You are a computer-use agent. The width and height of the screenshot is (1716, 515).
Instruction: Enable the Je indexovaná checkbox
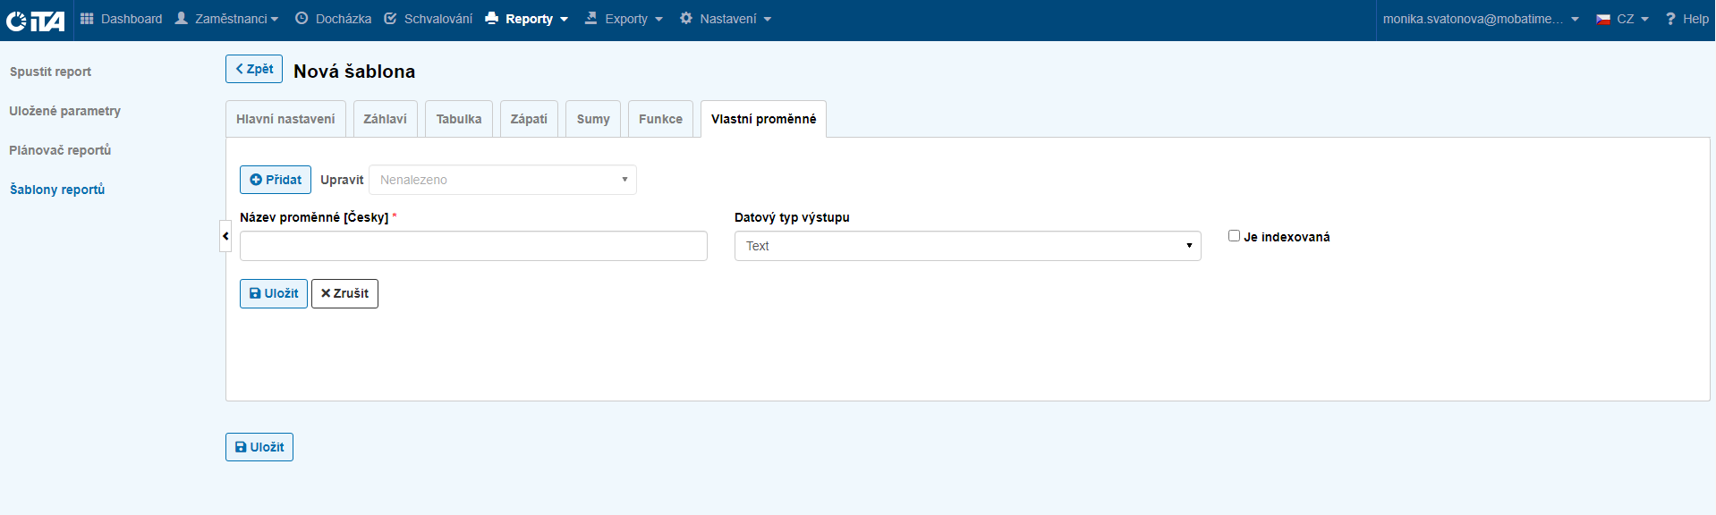(x=1234, y=236)
